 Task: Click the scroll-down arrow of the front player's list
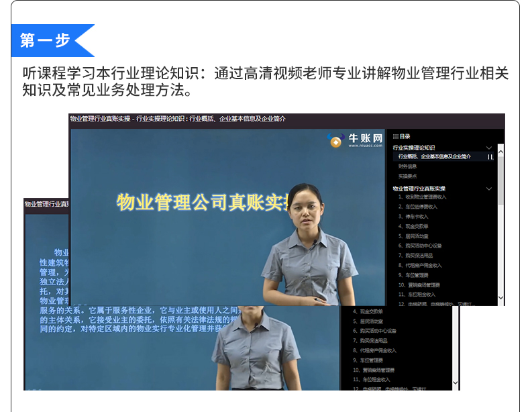click(x=501, y=298)
